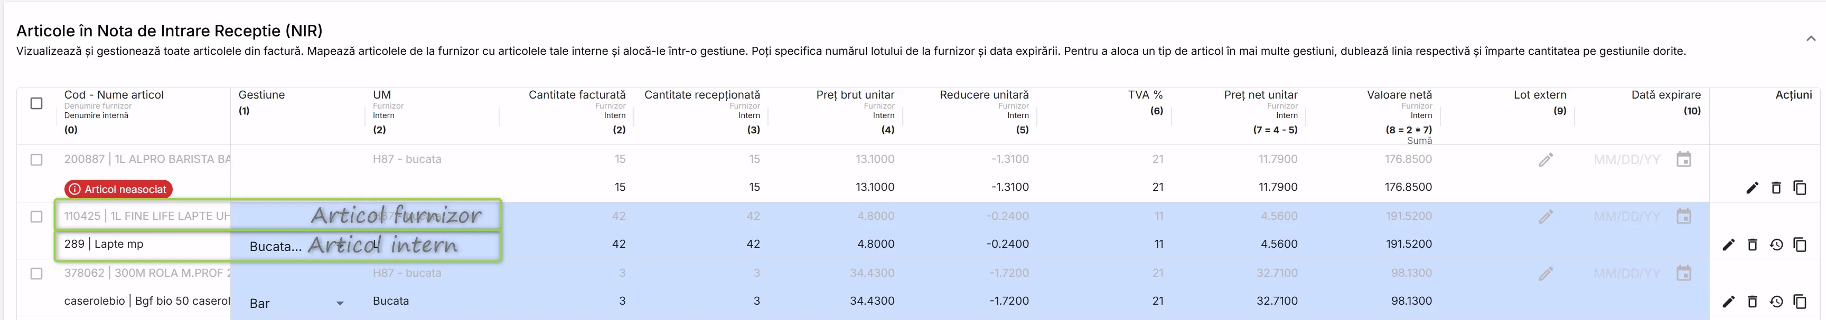Open history for Lapte mp row
The width and height of the screenshot is (1826, 320).
tap(1776, 244)
